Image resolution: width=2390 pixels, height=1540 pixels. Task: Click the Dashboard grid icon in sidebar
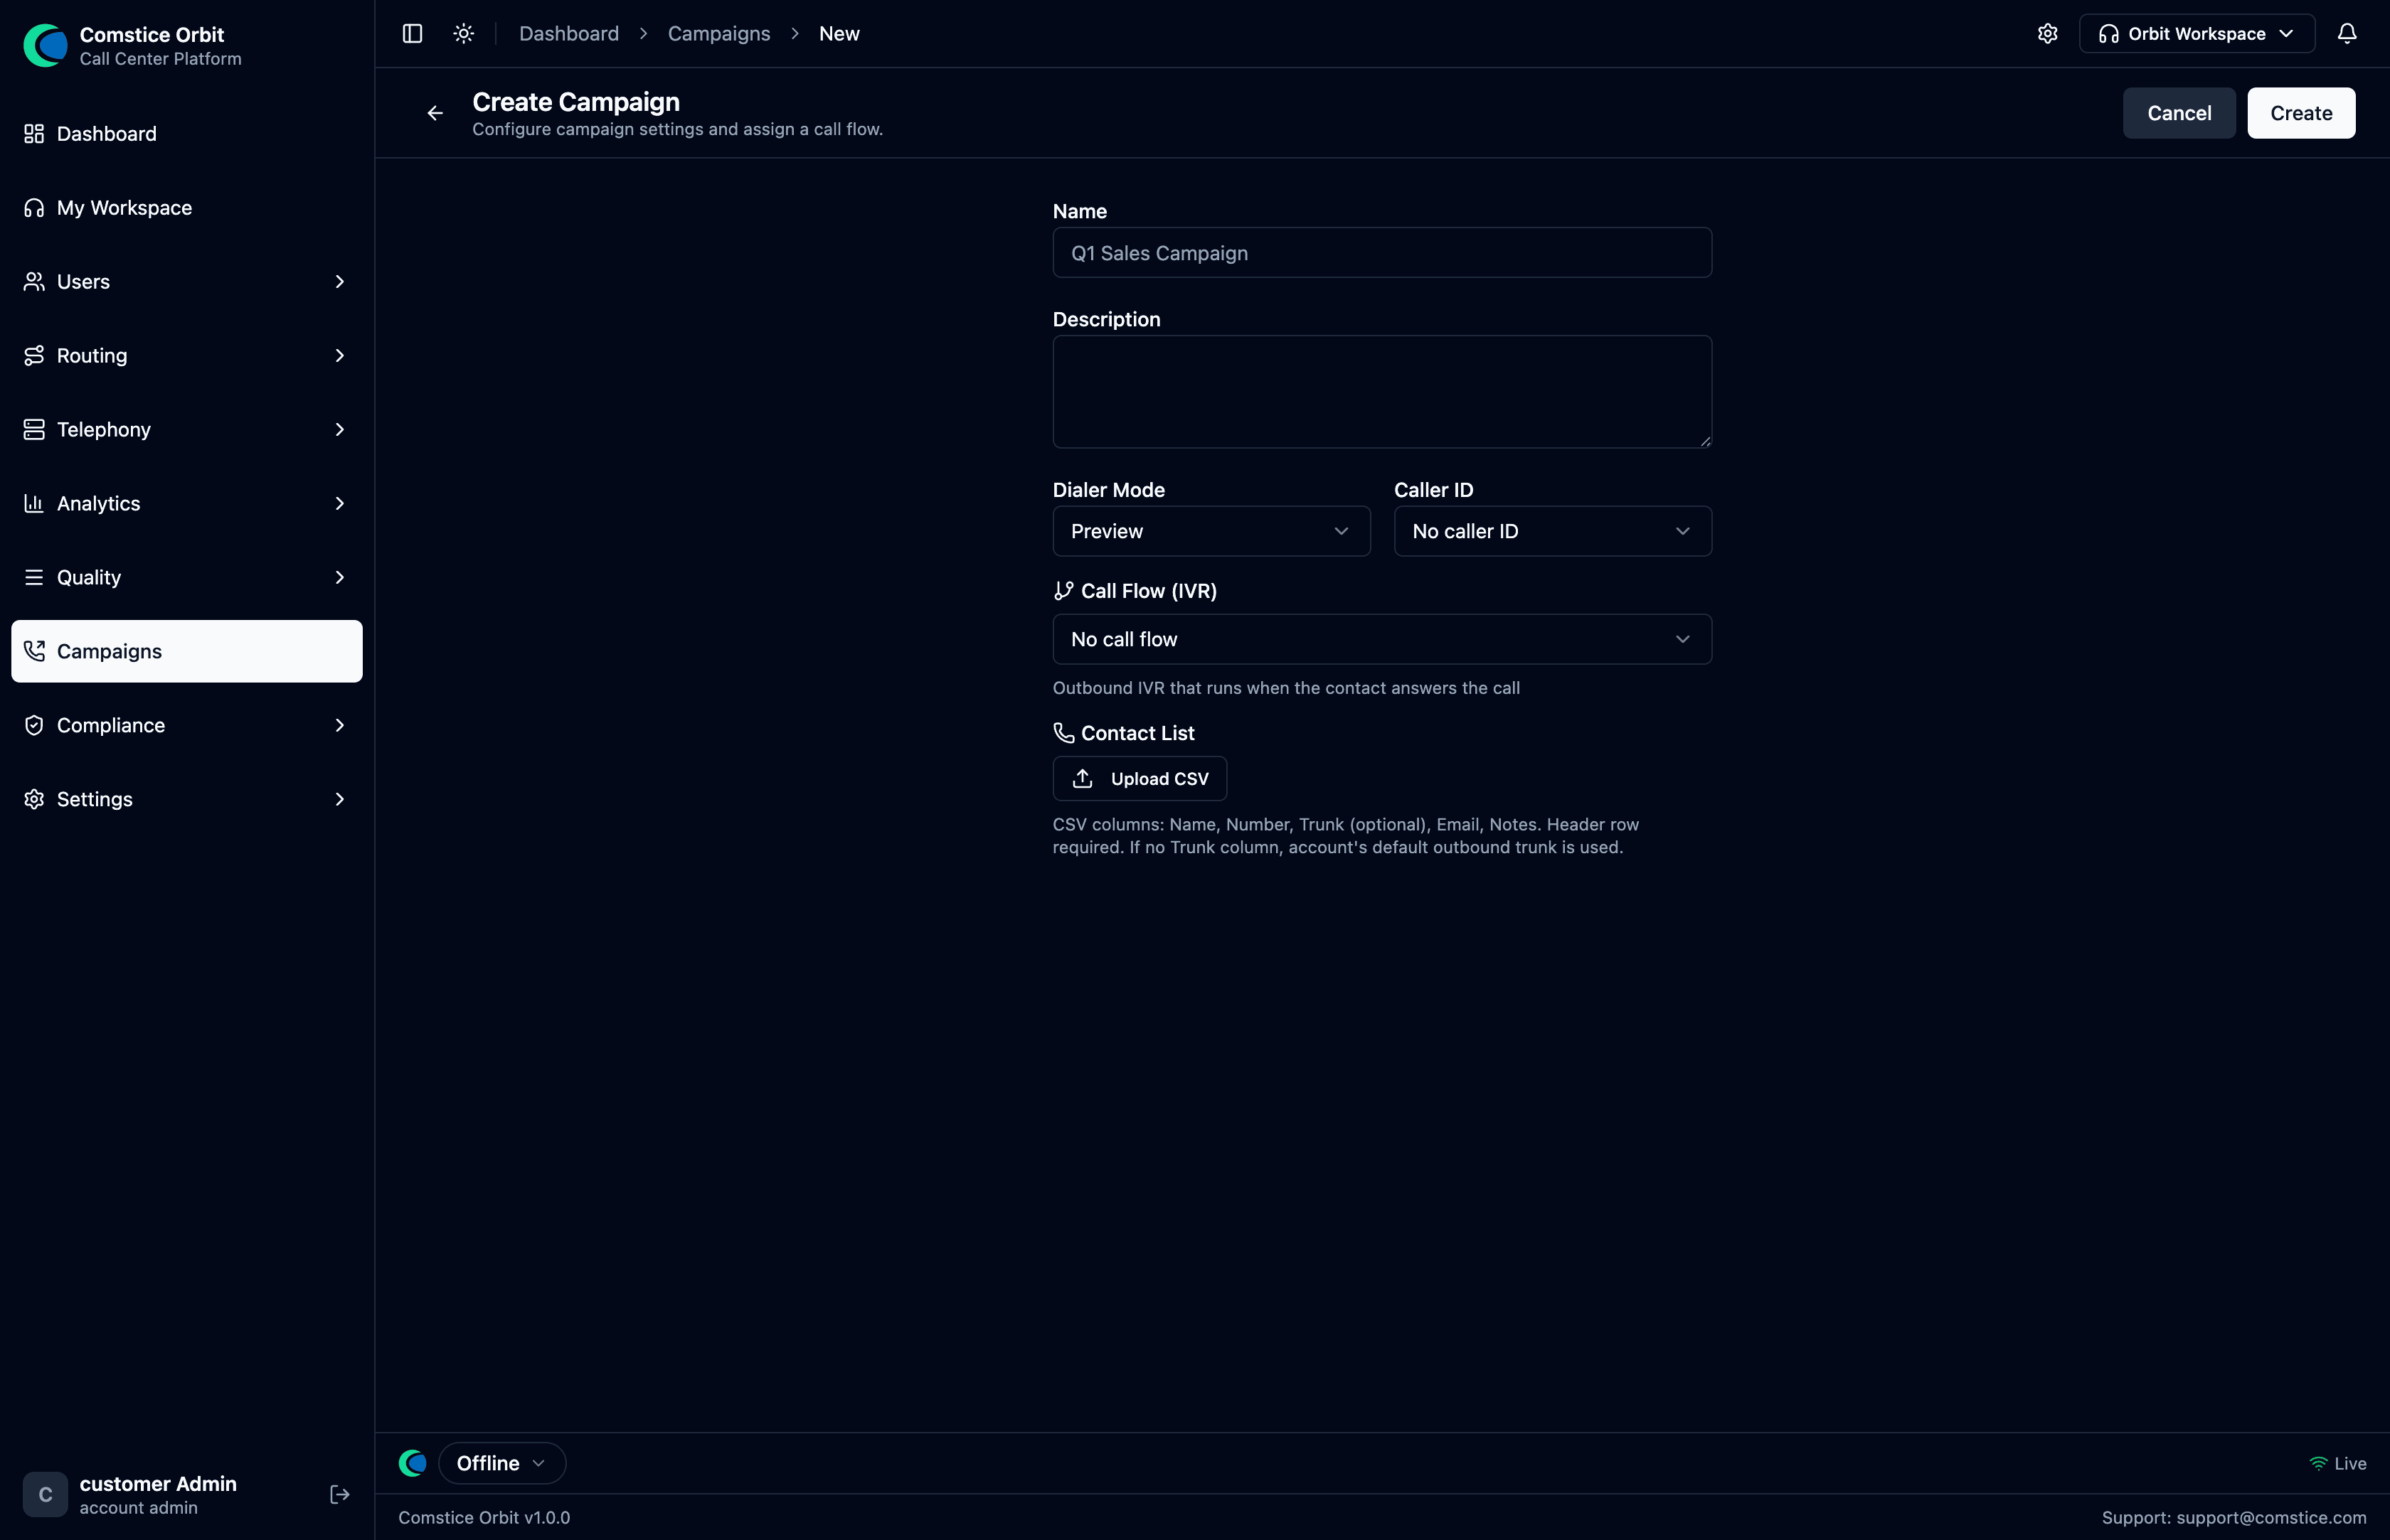[x=34, y=134]
